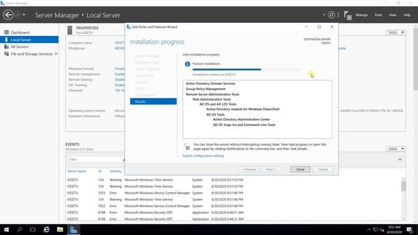This screenshot has width=418, height=235.
Task: Open File Explorer from taskbar
Action: tap(60, 229)
